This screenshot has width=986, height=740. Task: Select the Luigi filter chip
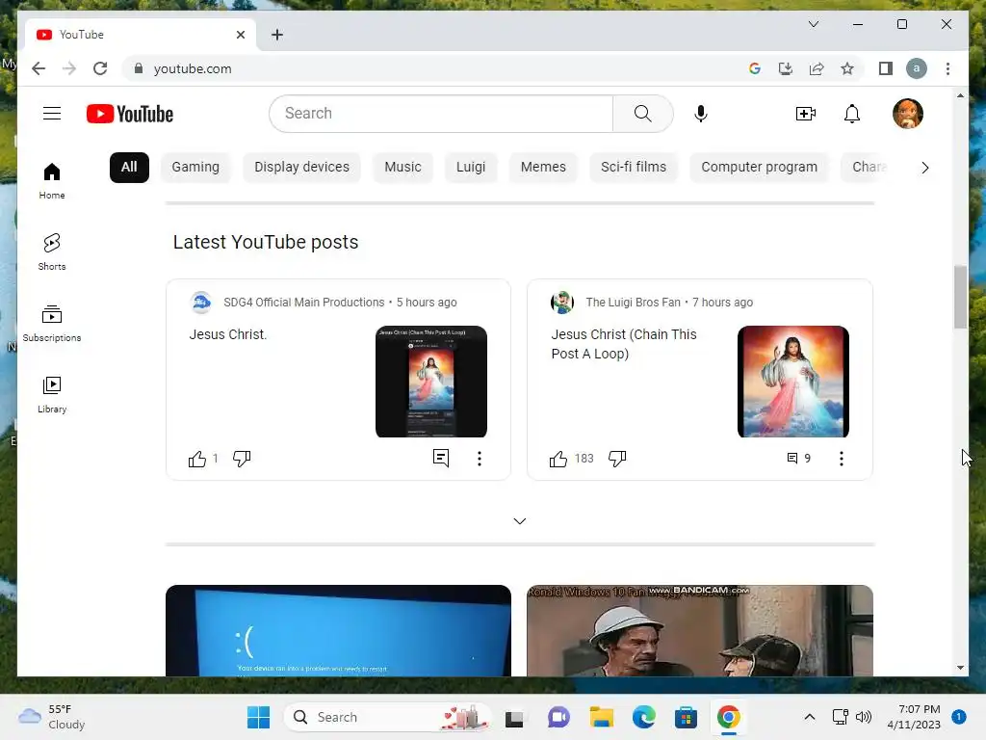pyautogui.click(x=470, y=168)
